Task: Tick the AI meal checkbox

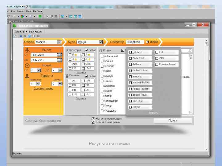Action: coord(70,81)
